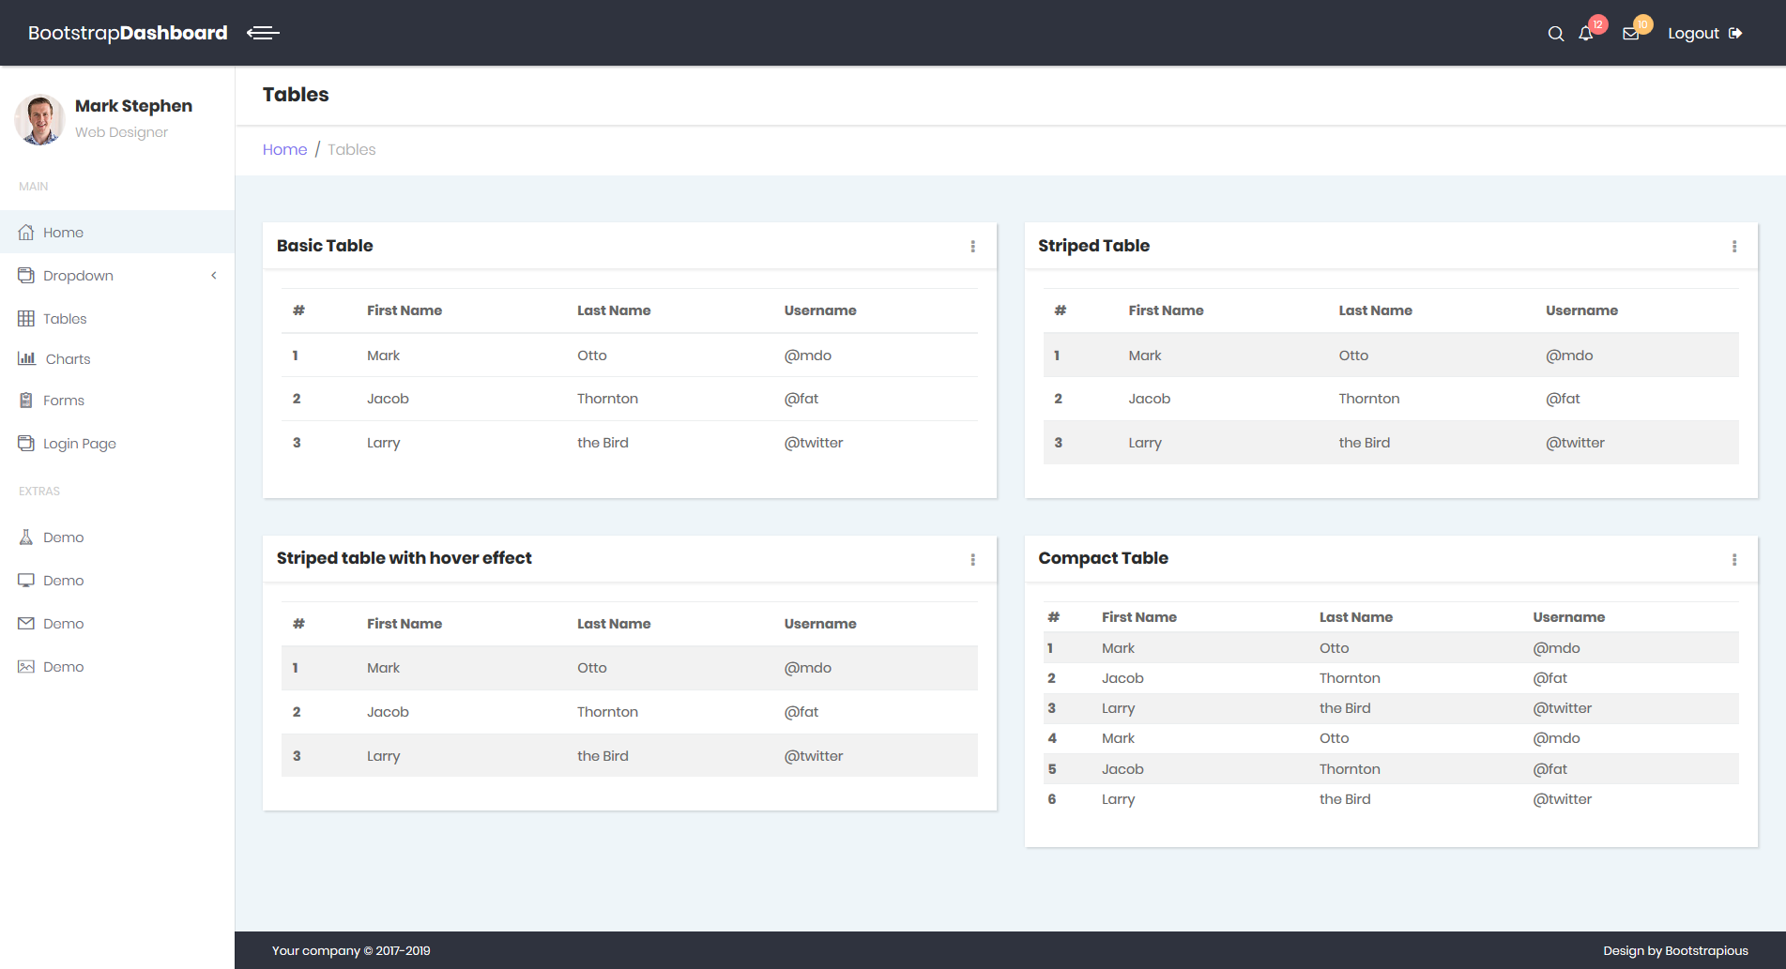This screenshot has width=1786, height=969.
Task: Click the picture icon Demo item
Action: (x=26, y=667)
